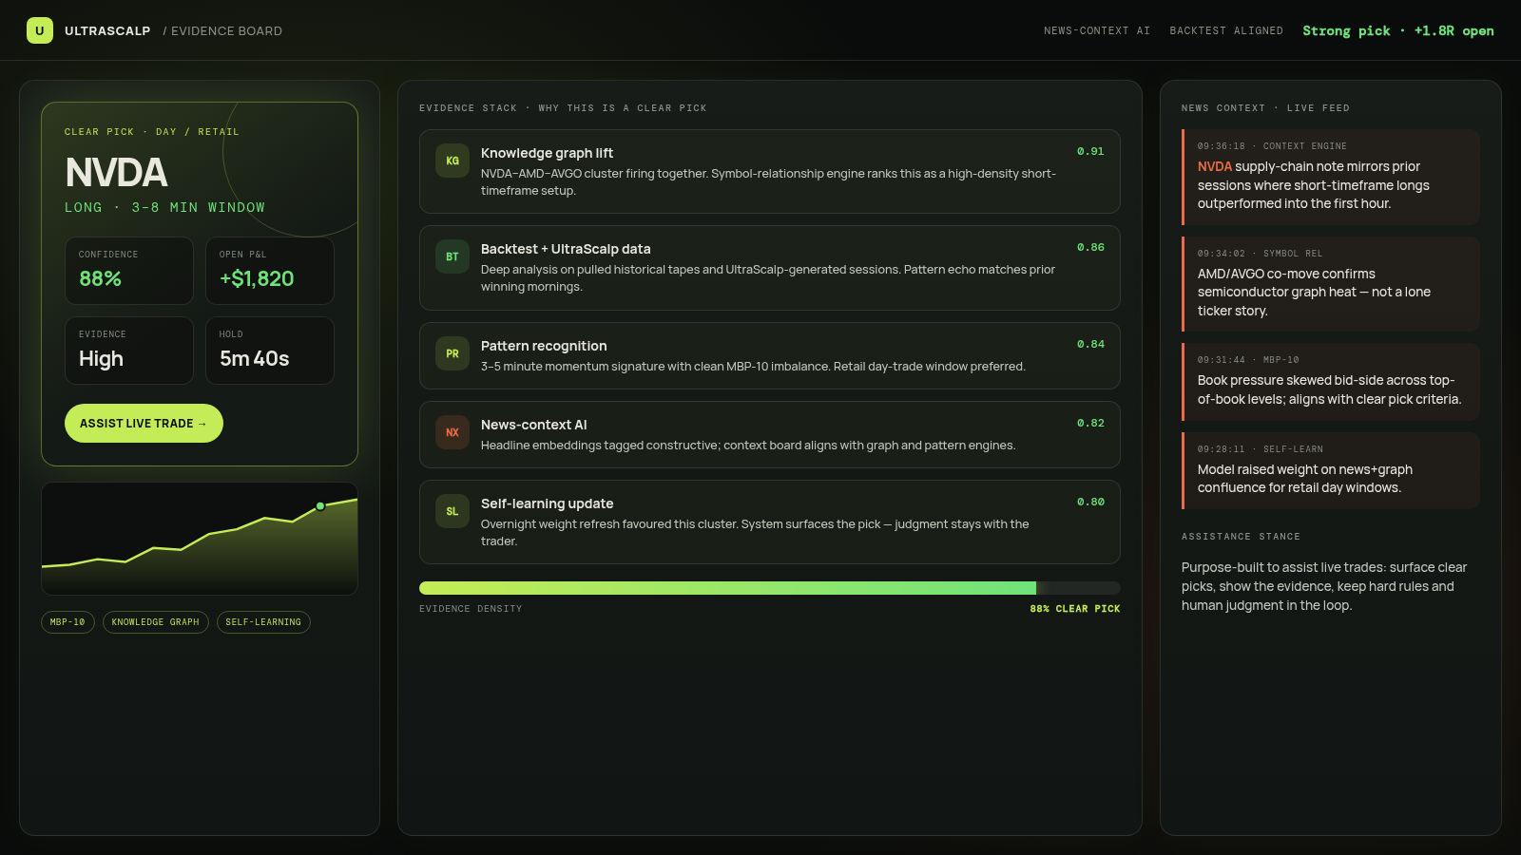This screenshot has width=1521, height=855.
Task: Open the Confidence 88% stat card
Action: point(129,271)
